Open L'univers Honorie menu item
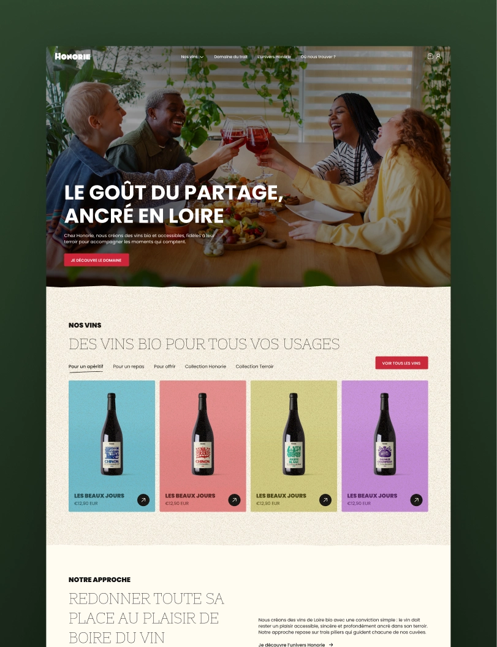This screenshot has height=647, width=497. coord(274,56)
